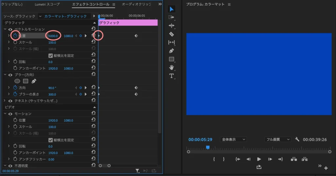This screenshot has height=176, width=336.
Task: Expand the スケール row under モーション
Action: [9, 126]
